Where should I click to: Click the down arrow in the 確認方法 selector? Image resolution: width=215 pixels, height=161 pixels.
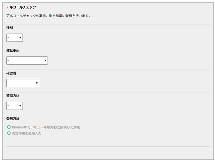[20, 106]
